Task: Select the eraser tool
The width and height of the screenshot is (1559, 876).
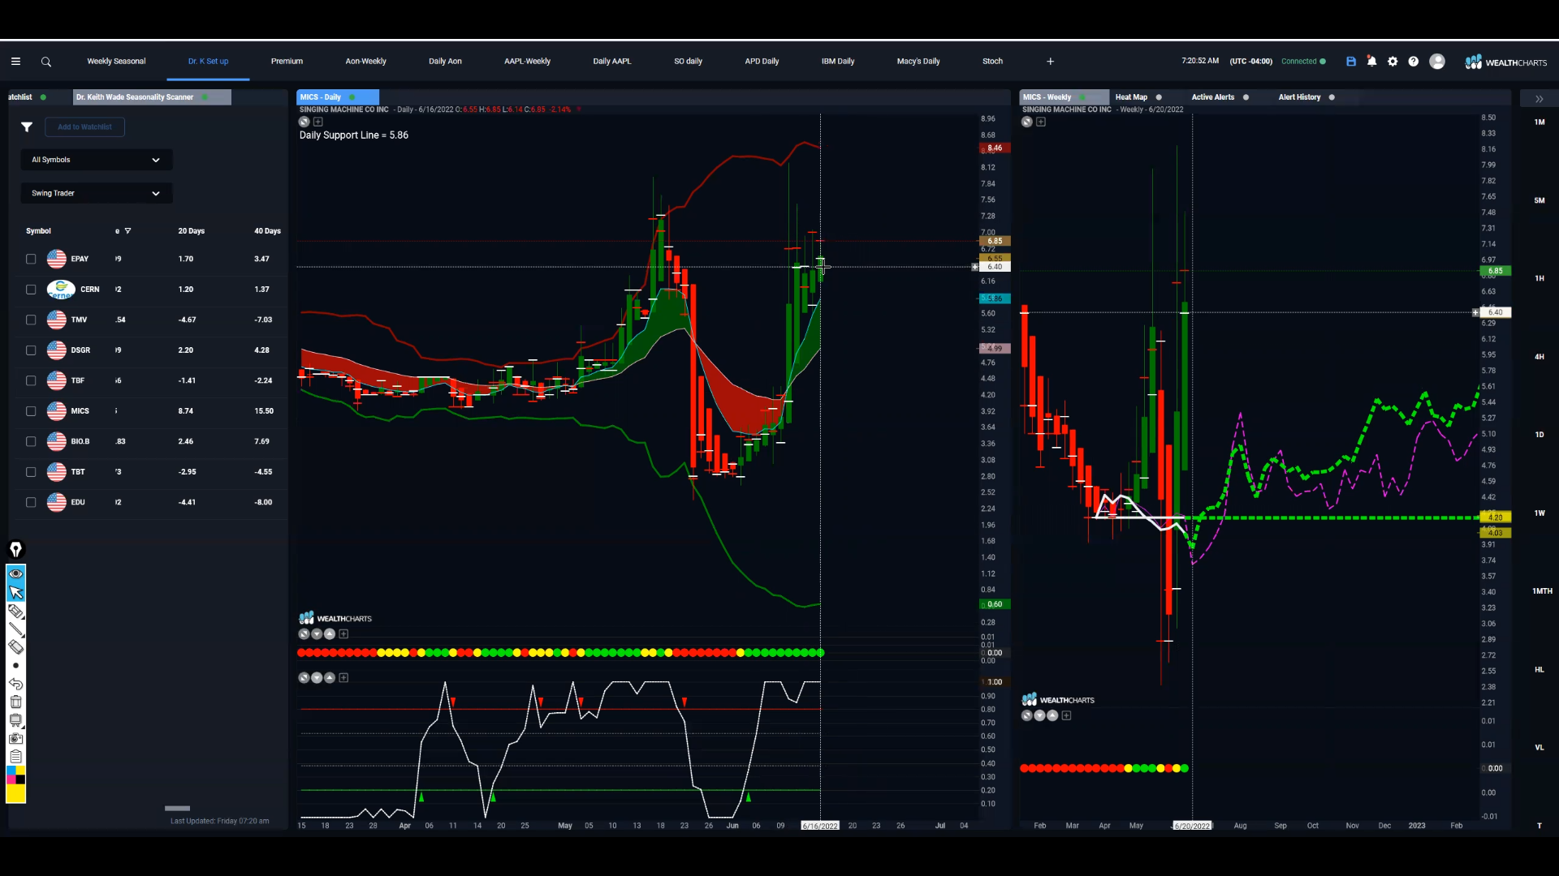Action: point(15,646)
